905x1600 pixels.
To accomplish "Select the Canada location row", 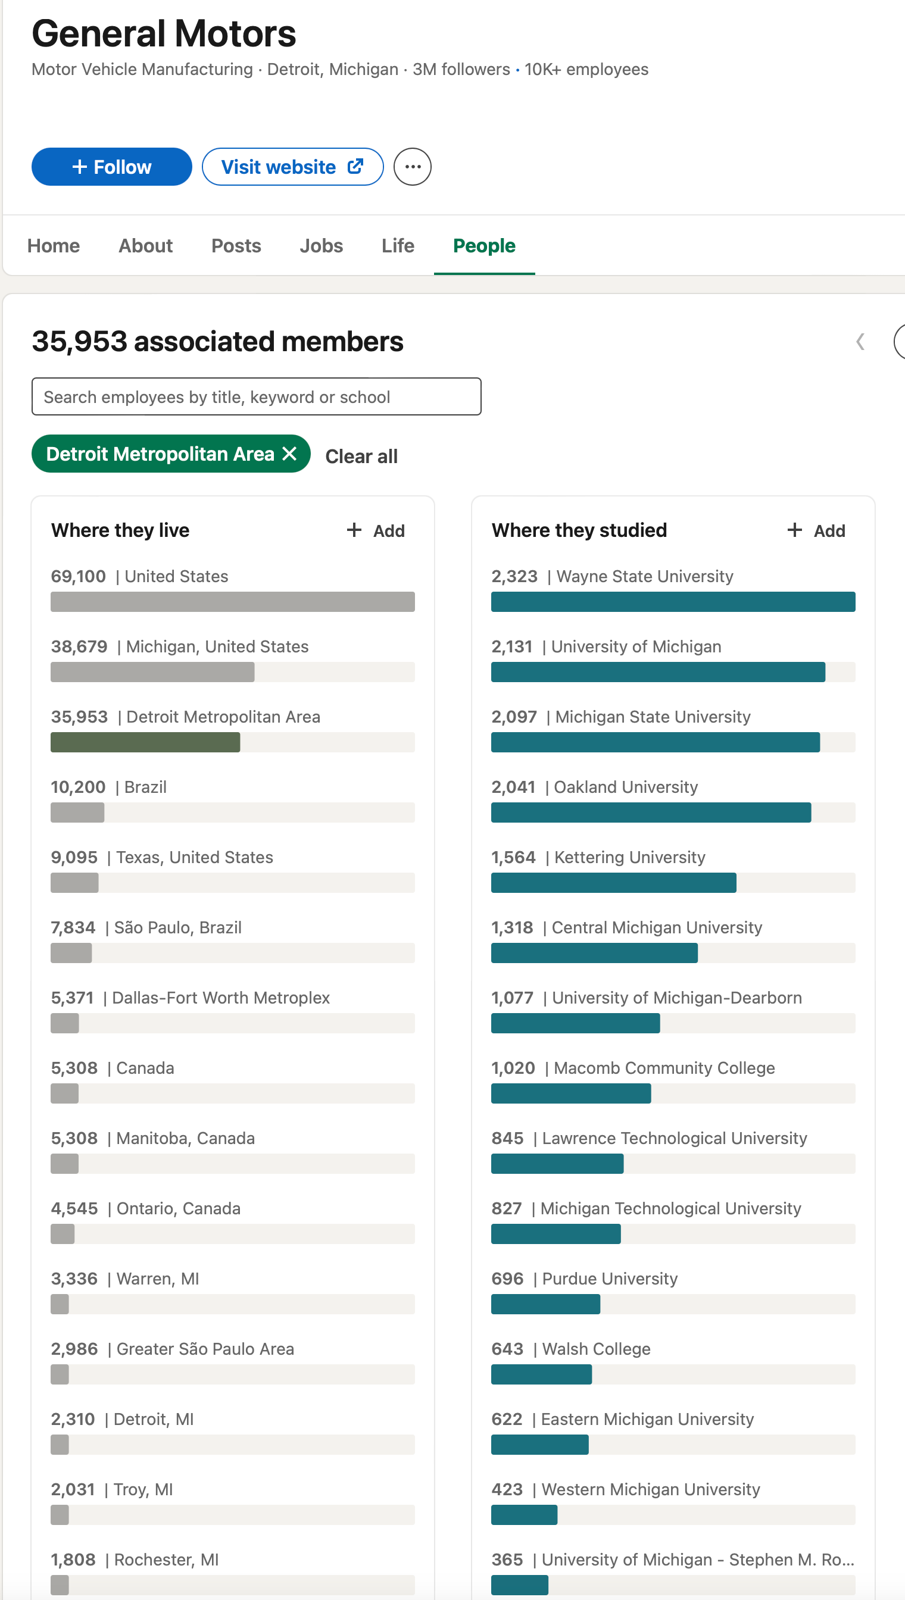I will [x=232, y=1080].
